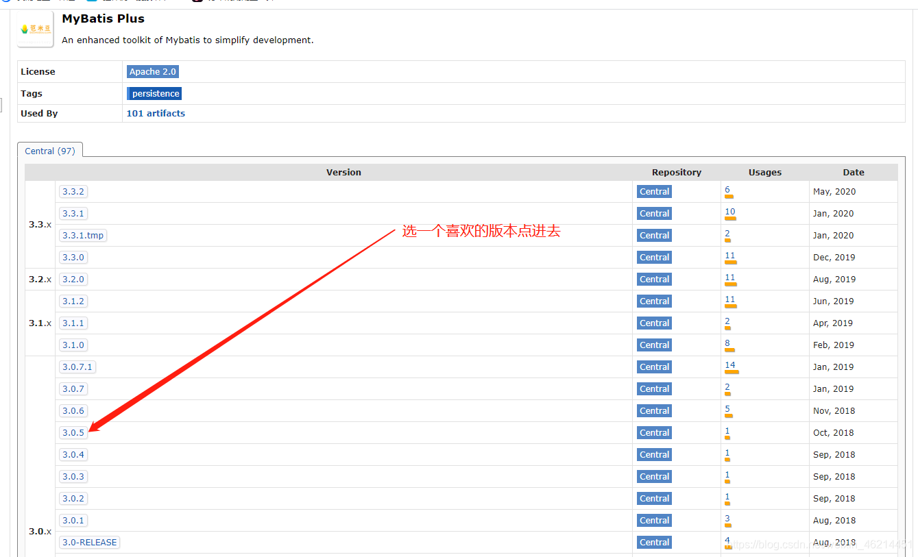Click usages count 11 for 3.3.0
This screenshot has height=557, width=918.
(730, 256)
